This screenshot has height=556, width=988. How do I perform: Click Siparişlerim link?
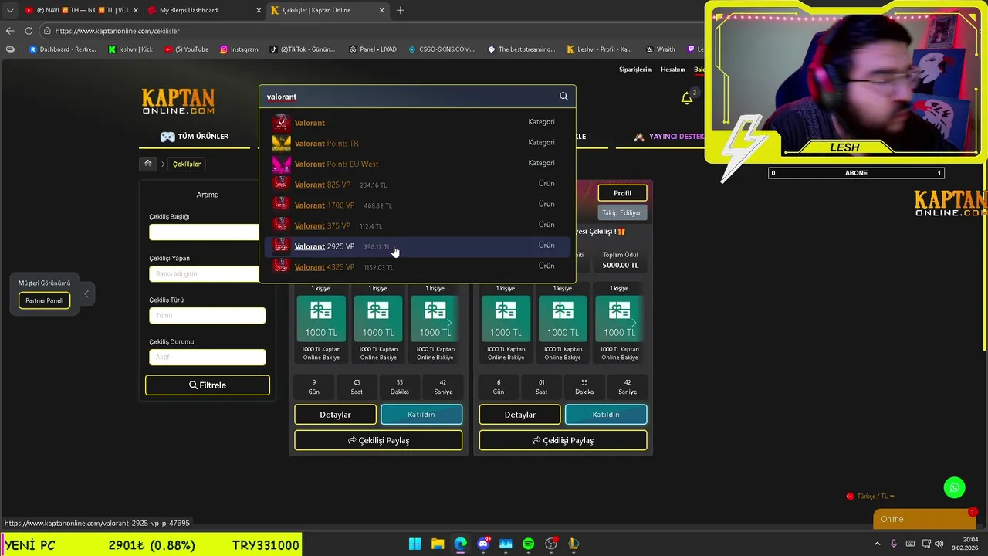[x=635, y=69]
